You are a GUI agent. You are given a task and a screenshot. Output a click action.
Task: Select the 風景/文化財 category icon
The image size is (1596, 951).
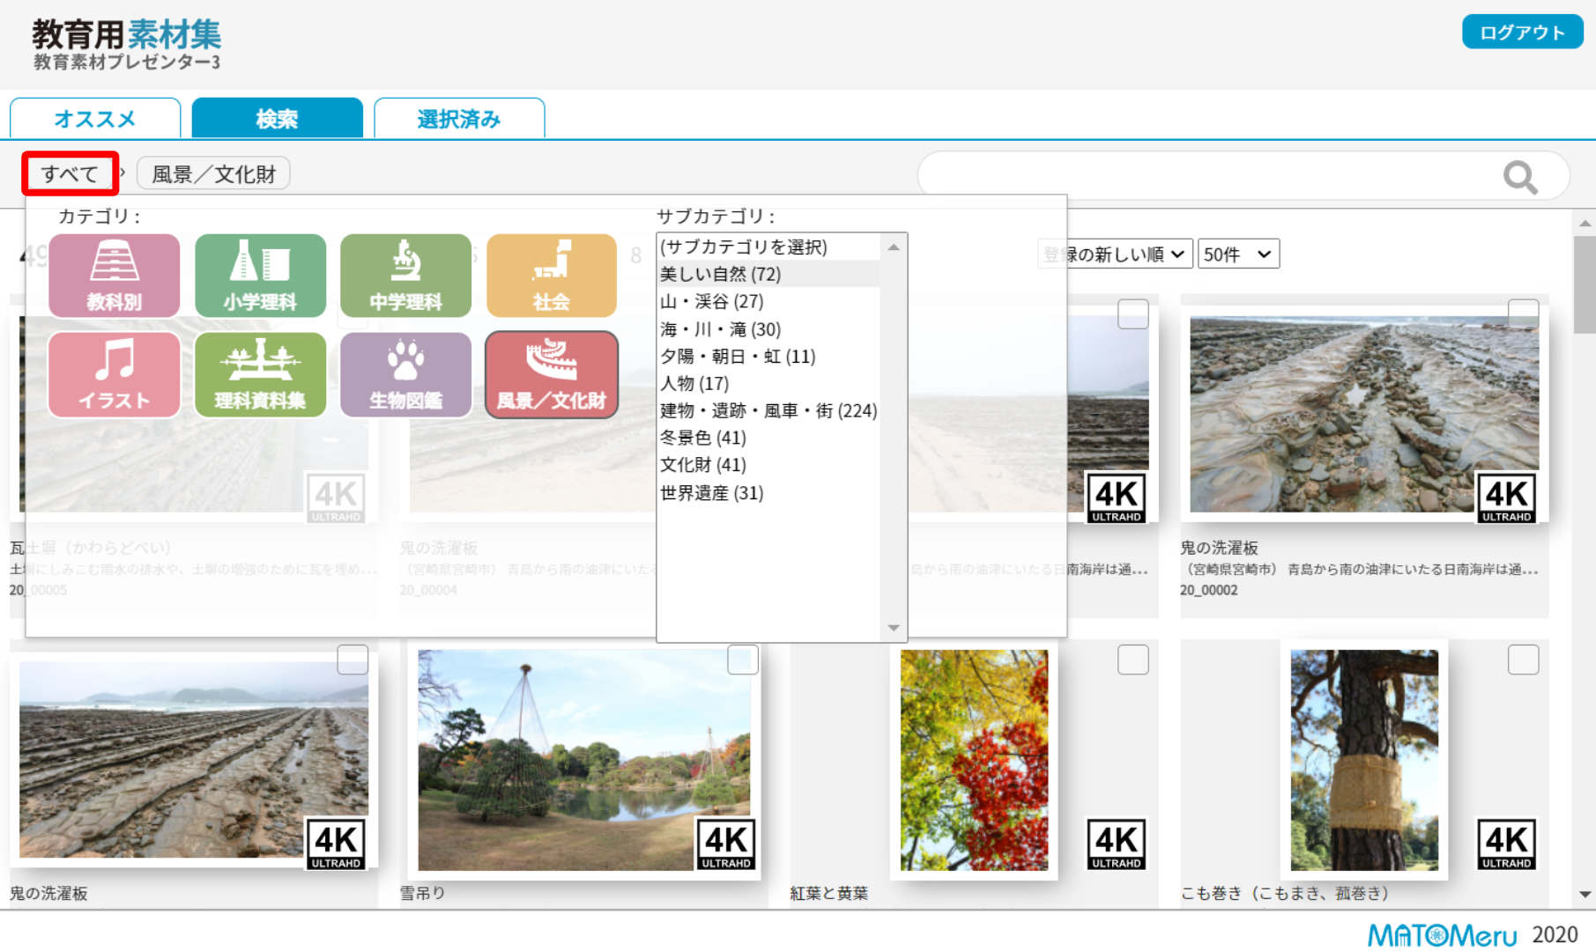pyautogui.click(x=552, y=374)
